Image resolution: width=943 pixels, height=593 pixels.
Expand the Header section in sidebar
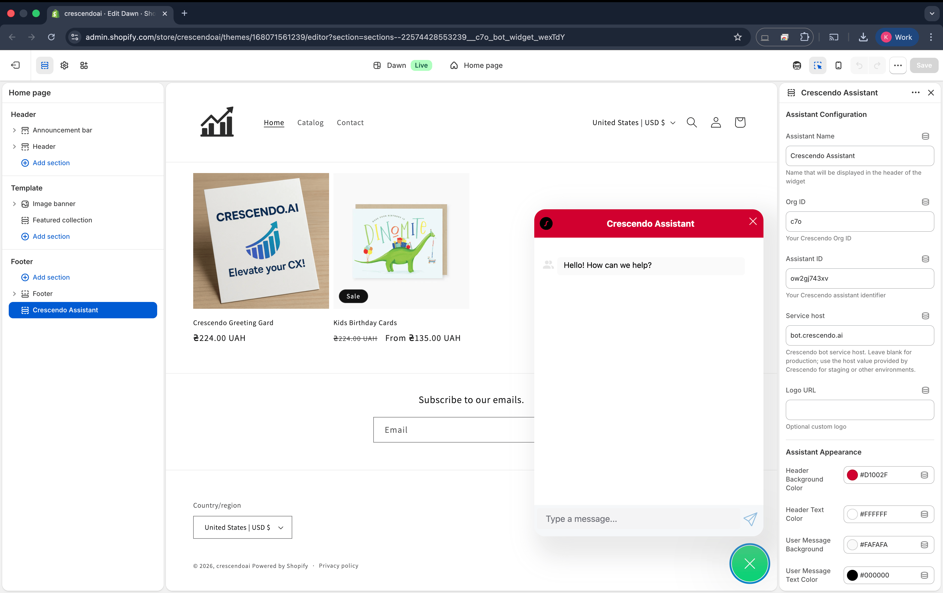[14, 147]
